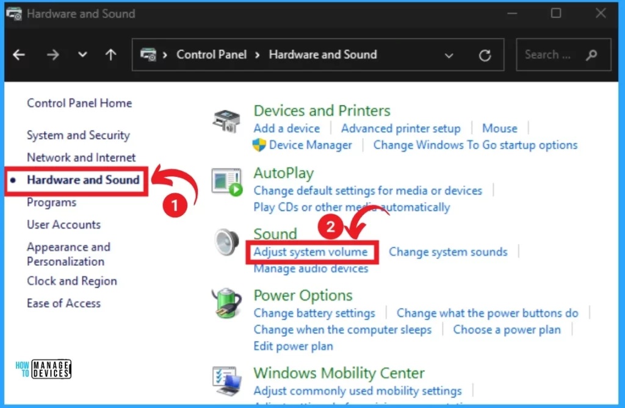This screenshot has height=408, width=625.
Task: Open User Accounts category
Action: pyautogui.click(x=63, y=224)
